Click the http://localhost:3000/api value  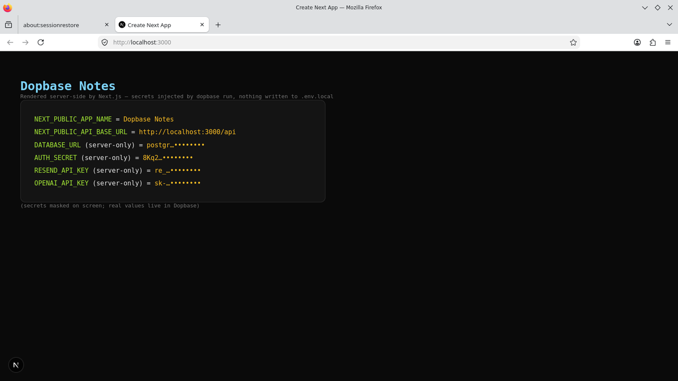point(187,132)
